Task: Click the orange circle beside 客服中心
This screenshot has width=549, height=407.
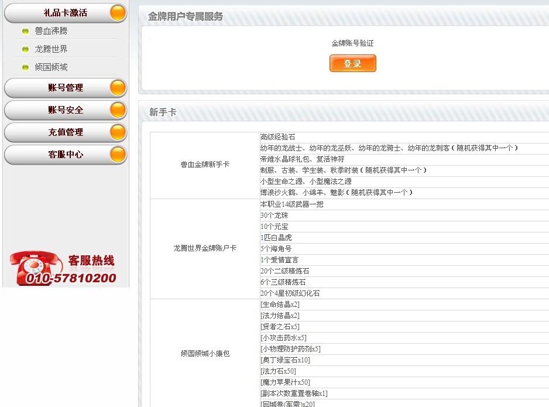Action: 118,155
